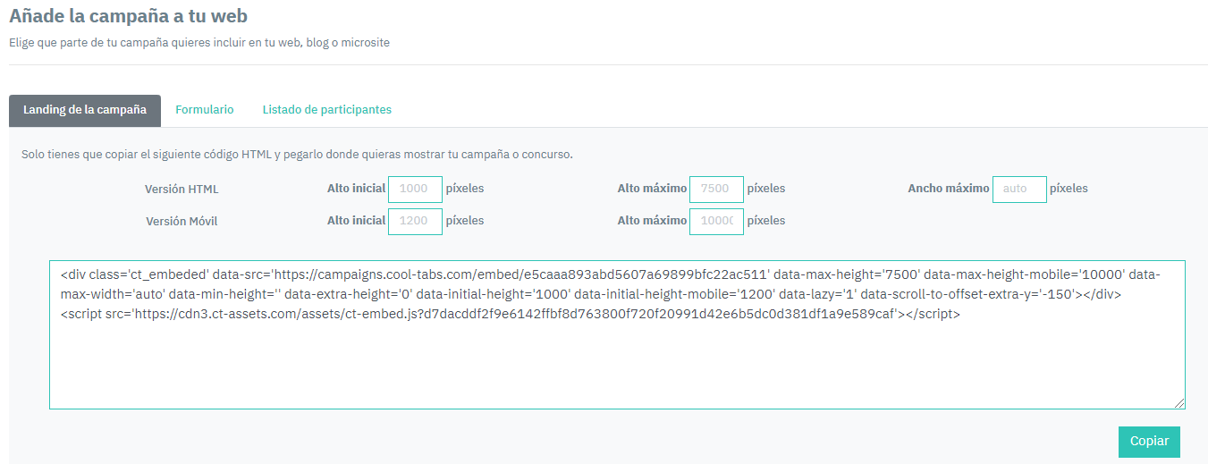Click the Alto inicial label in HTML row
This screenshot has height=464, width=1208.
356,189
